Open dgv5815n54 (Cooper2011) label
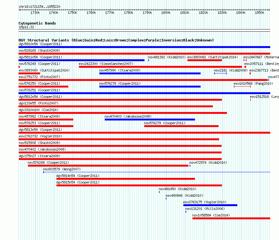The width and height of the screenshot is (279, 240). [x=78, y=182]
